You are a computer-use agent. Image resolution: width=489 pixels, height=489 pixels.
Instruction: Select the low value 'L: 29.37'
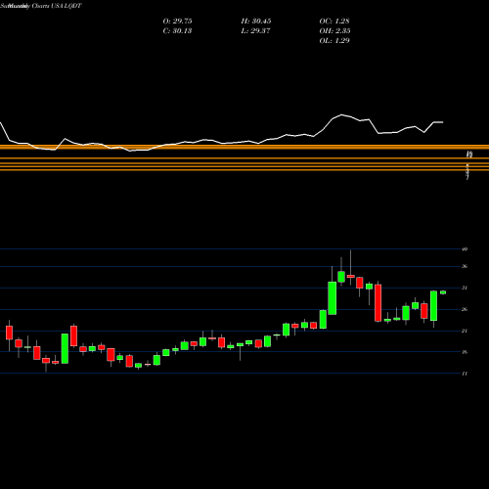pos(256,31)
